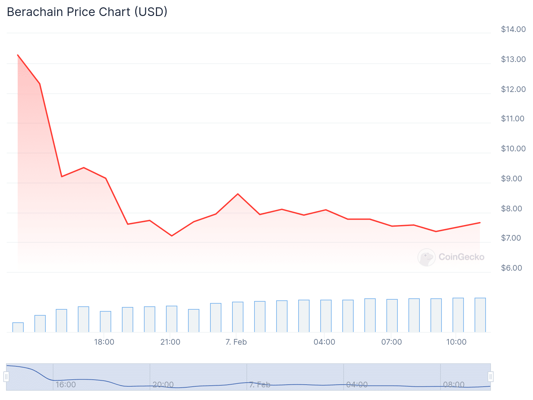This screenshot has width=533, height=400.
Task: Click the right range navigator handle
Action: [x=490, y=377]
